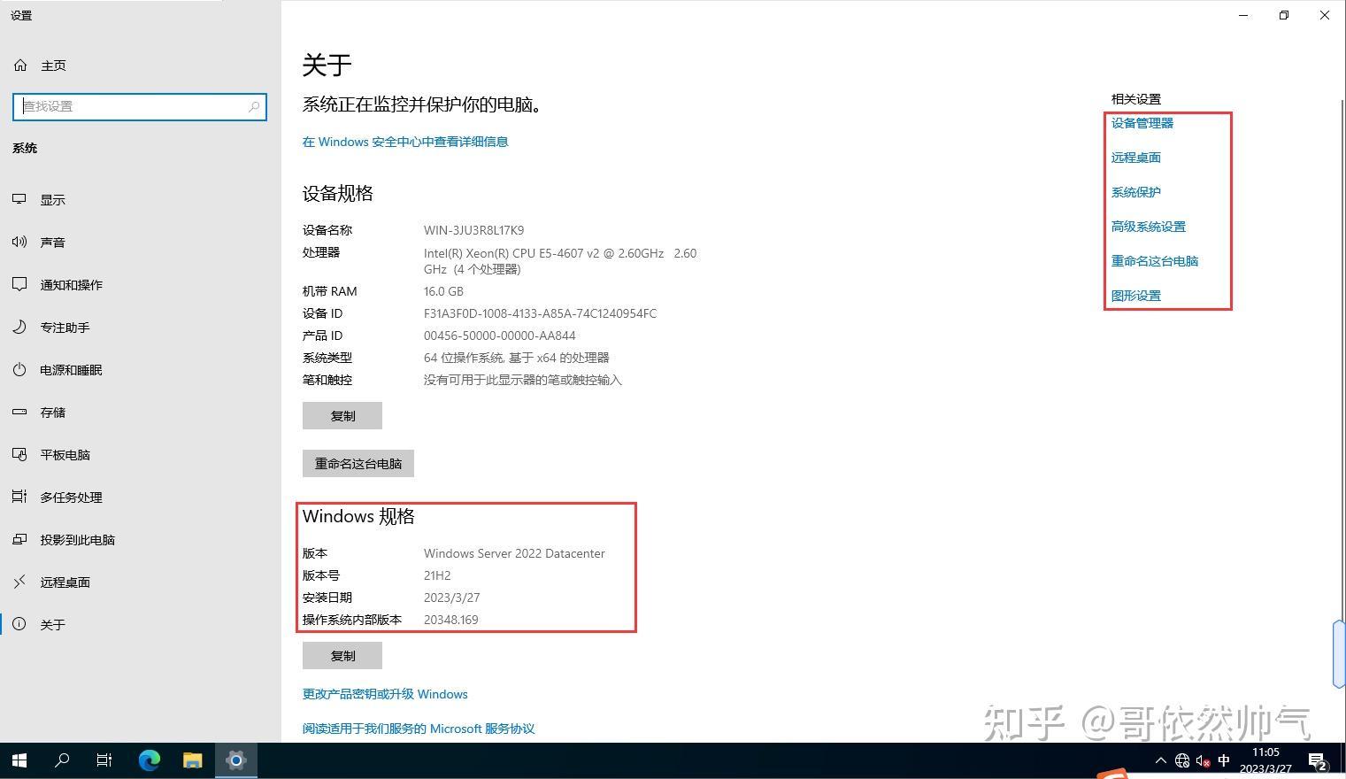Select product ID 00456-50000-00000-AA844

click(500, 336)
